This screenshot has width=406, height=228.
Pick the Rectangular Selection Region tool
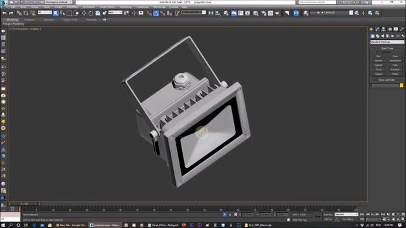(69, 13)
